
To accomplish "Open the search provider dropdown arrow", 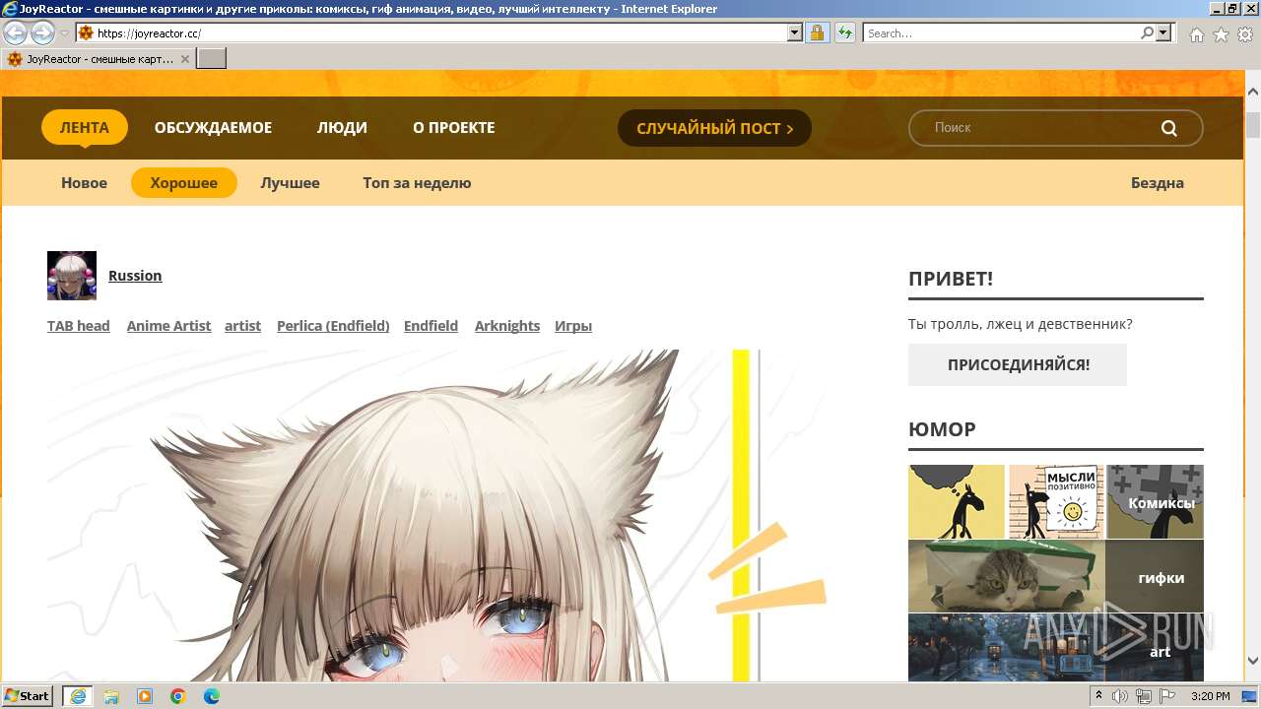I will point(1163,33).
